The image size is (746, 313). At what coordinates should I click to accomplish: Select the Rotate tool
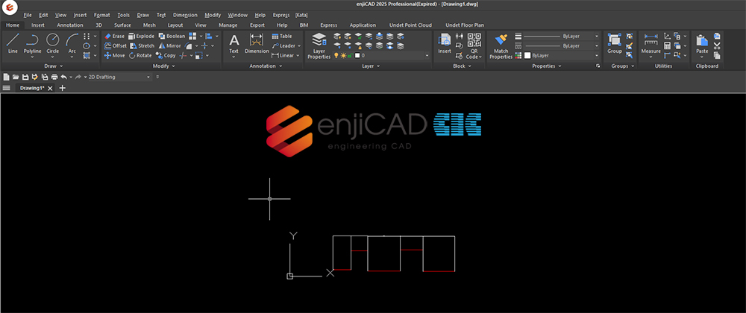pyautogui.click(x=140, y=56)
